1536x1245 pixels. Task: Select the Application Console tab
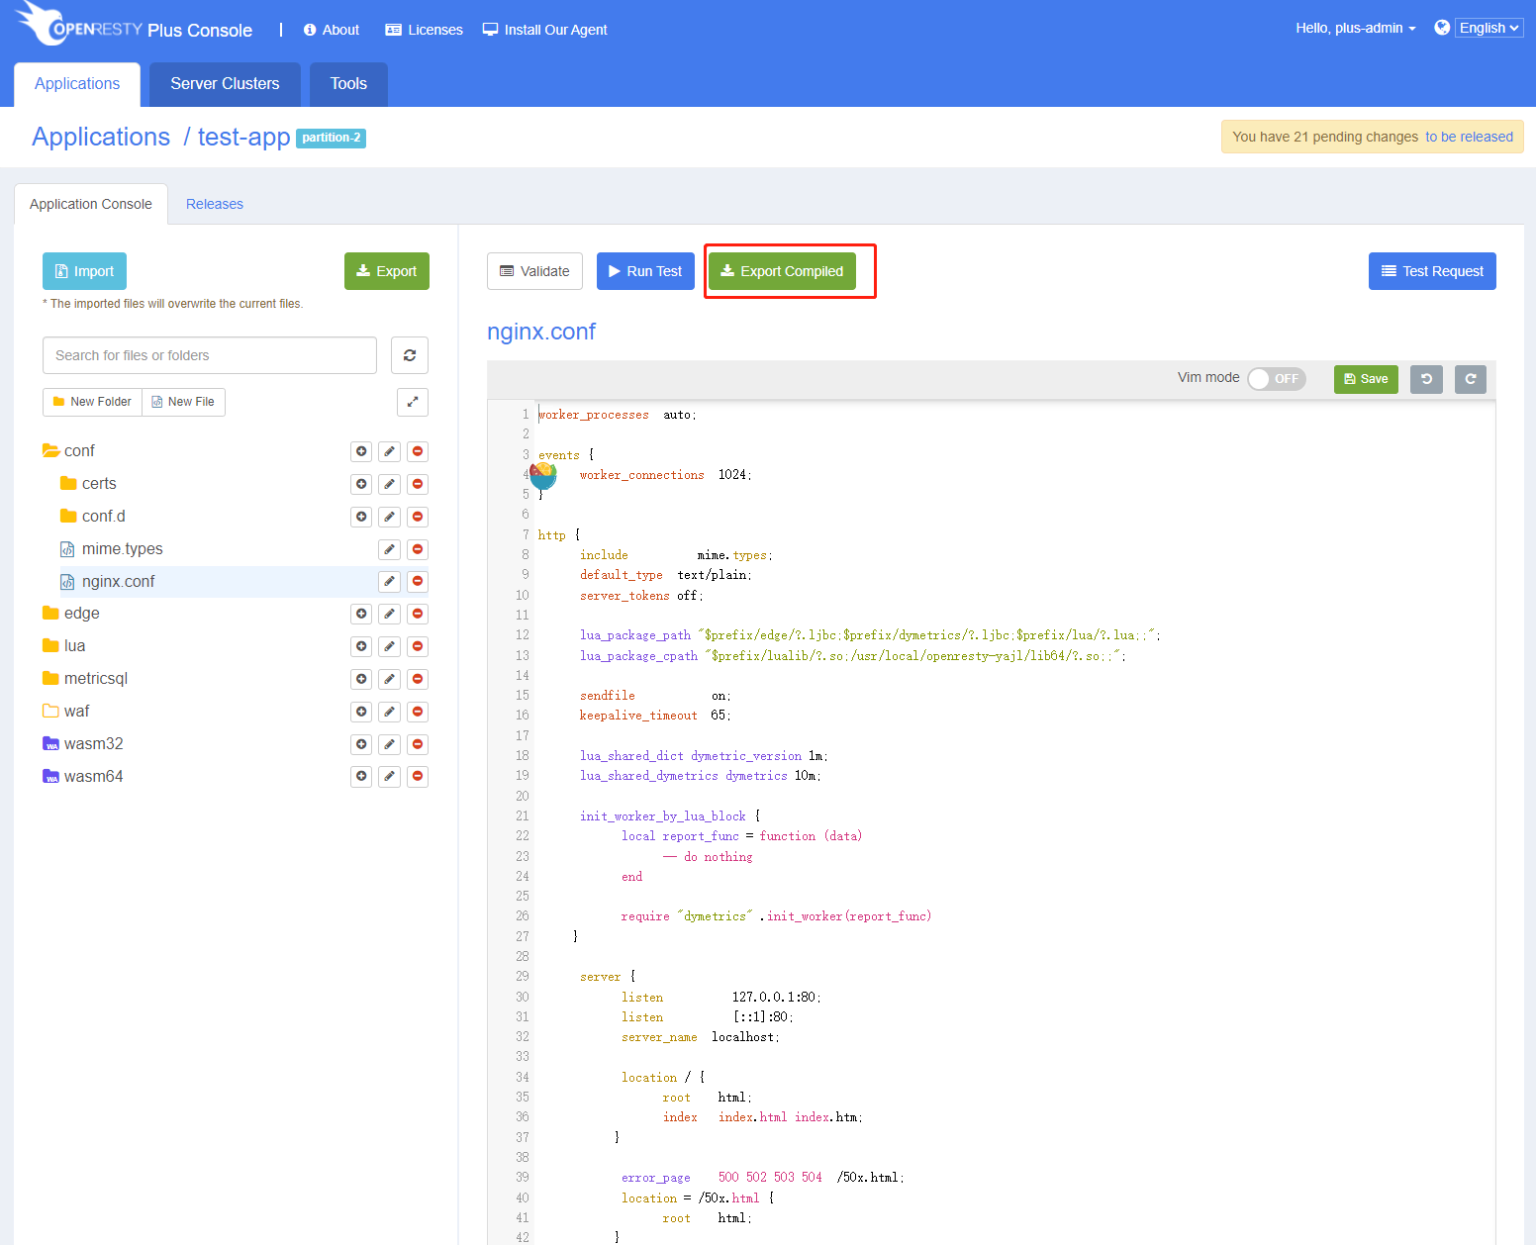click(x=91, y=204)
